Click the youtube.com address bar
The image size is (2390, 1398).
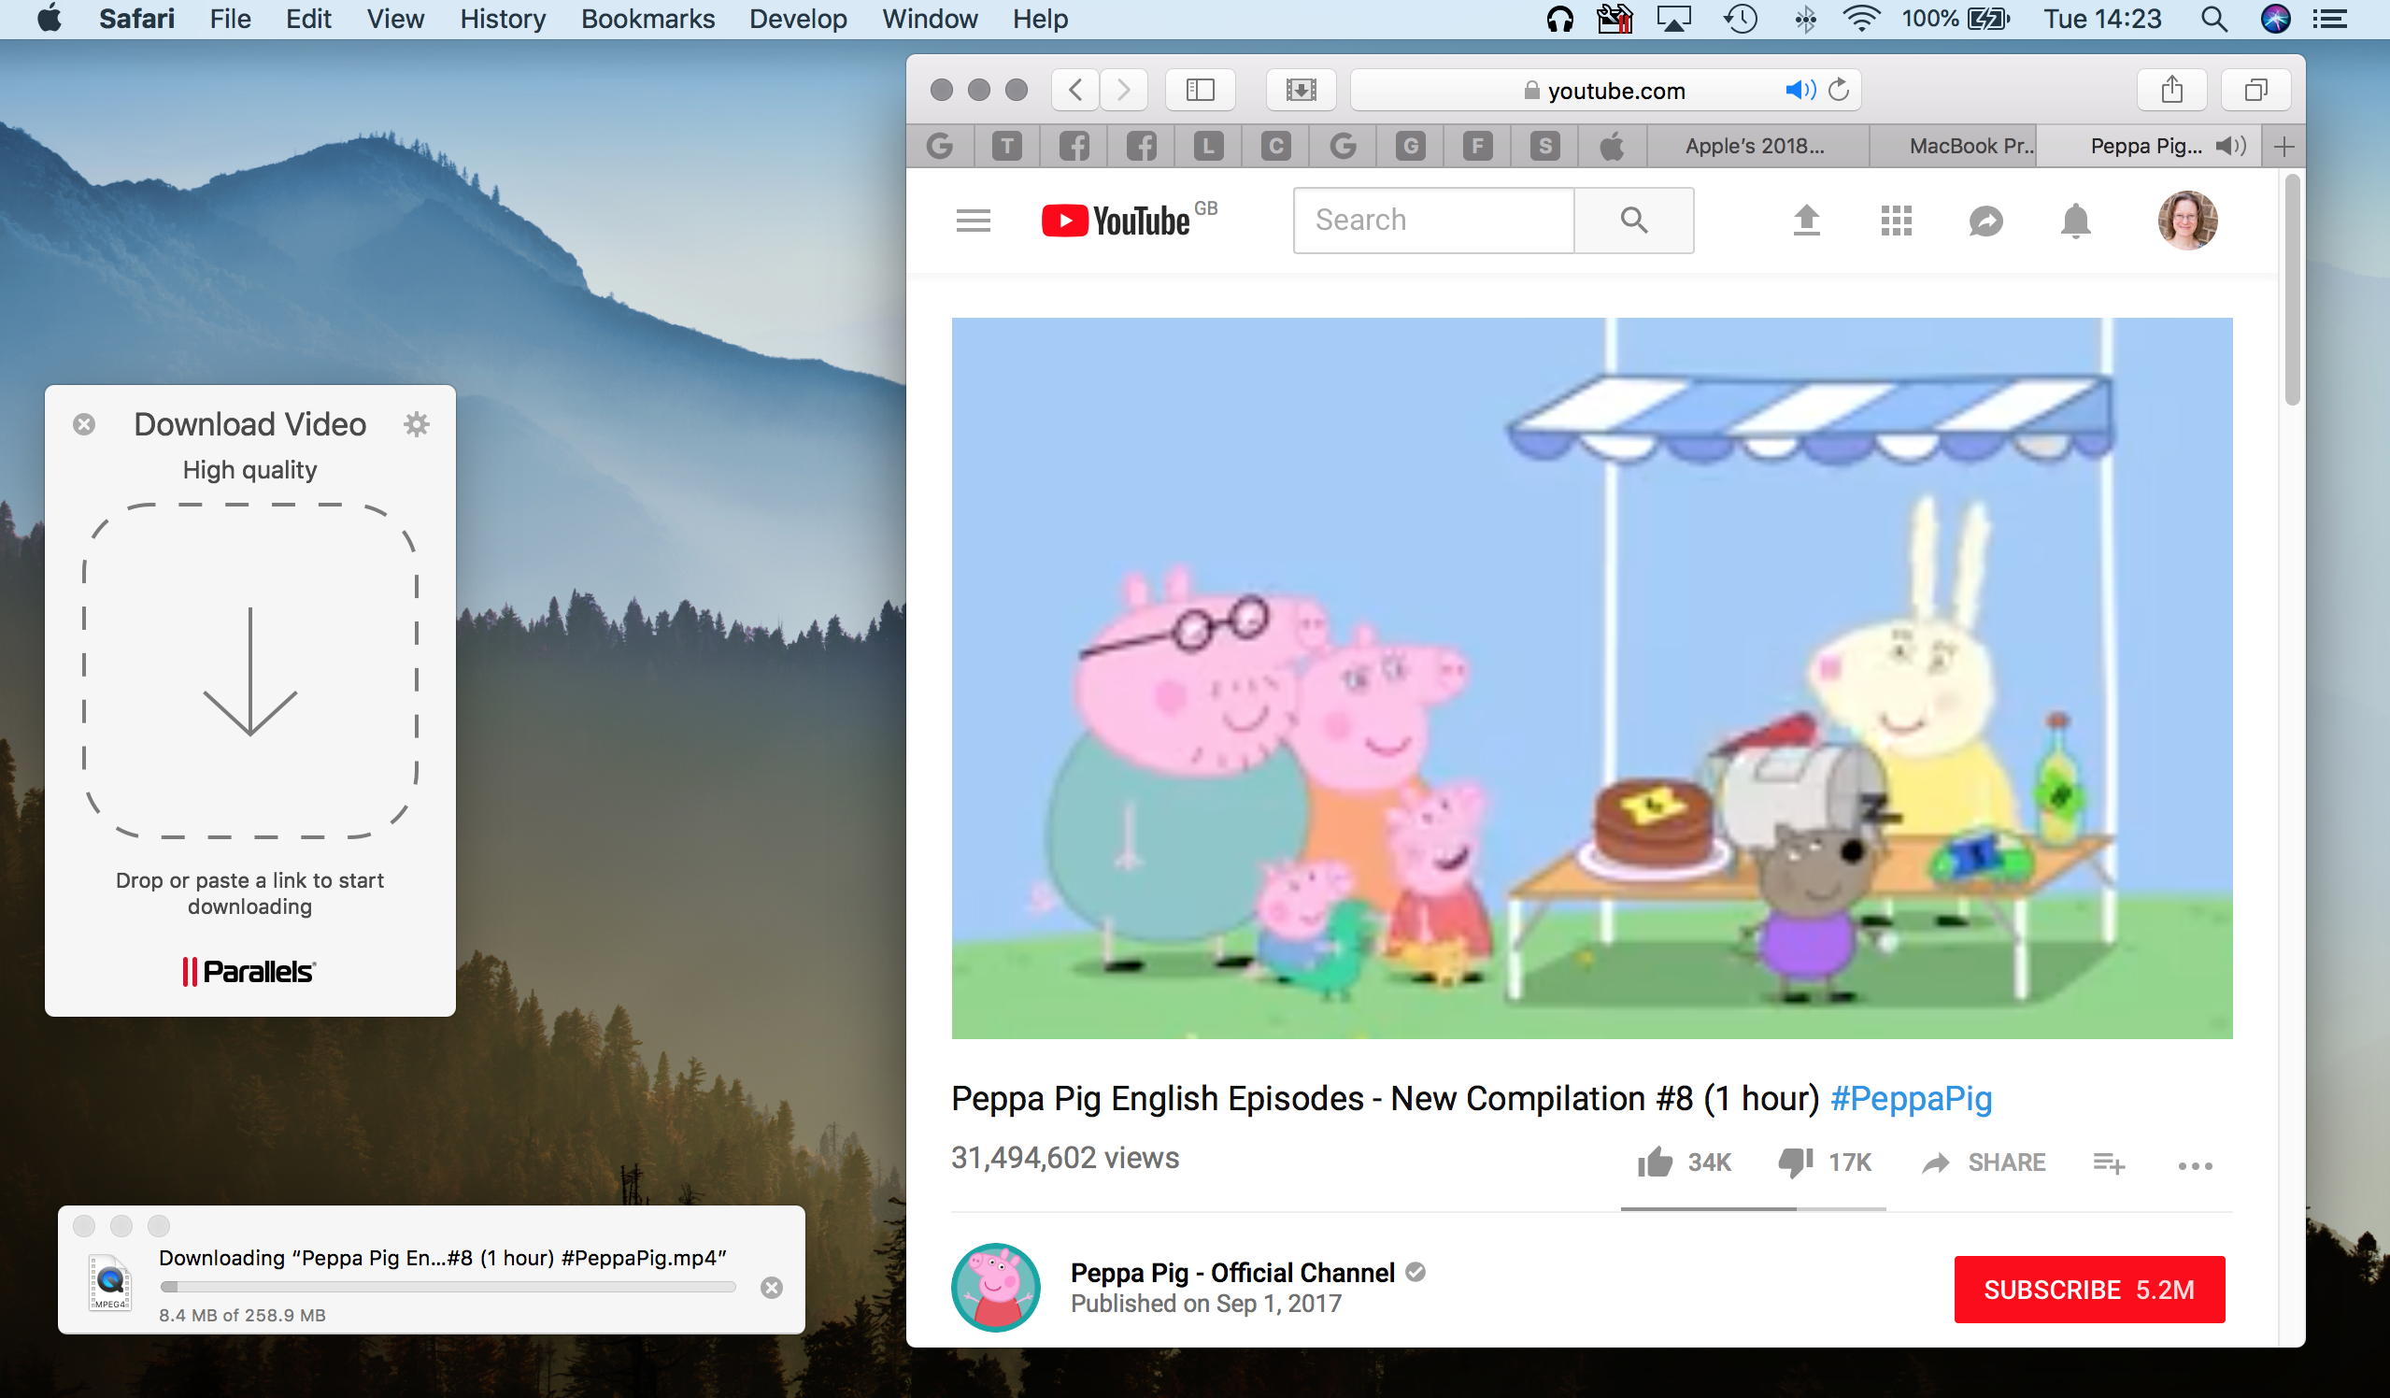(x=1605, y=90)
